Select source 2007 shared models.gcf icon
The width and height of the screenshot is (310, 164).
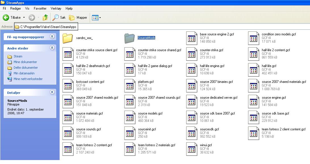[68, 102]
